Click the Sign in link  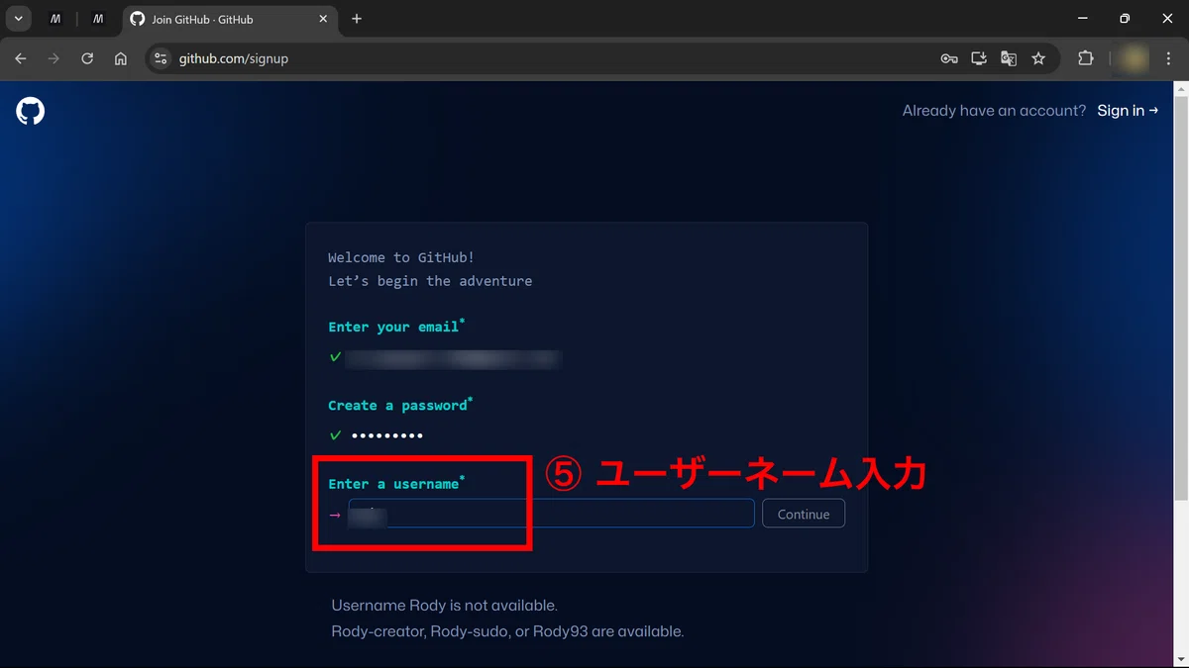pos(1128,111)
